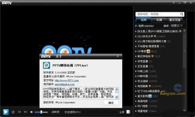This screenshot has height=117, width=195.
Task: Select the 热点追踪 list row
Action: click(158, 81)
